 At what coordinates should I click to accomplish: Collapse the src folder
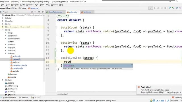(x=3, y=30)
